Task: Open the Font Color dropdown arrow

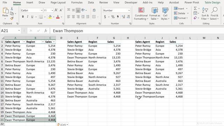Action: pyautogui.click(x=62, y=17)
